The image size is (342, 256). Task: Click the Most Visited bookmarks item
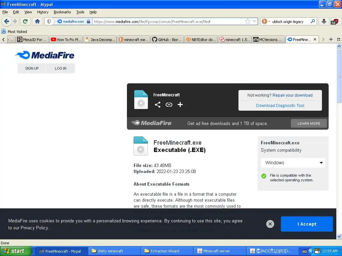click(x=14, y=32)
